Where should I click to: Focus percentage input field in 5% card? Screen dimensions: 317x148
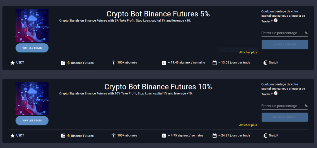[x=282, y=33]
